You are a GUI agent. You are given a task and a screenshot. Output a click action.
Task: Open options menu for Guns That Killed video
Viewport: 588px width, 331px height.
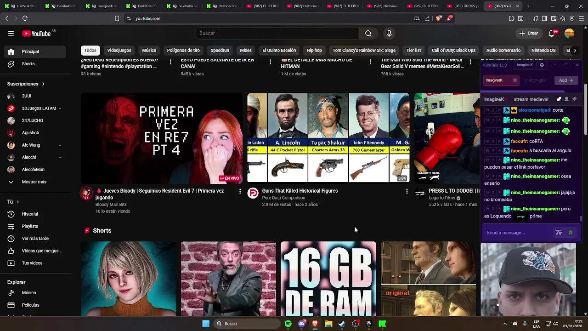(407, 191)
